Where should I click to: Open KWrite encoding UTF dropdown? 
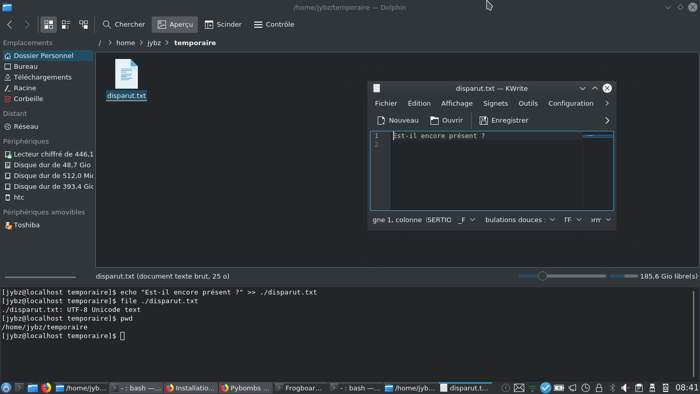[x=572, y=220]
